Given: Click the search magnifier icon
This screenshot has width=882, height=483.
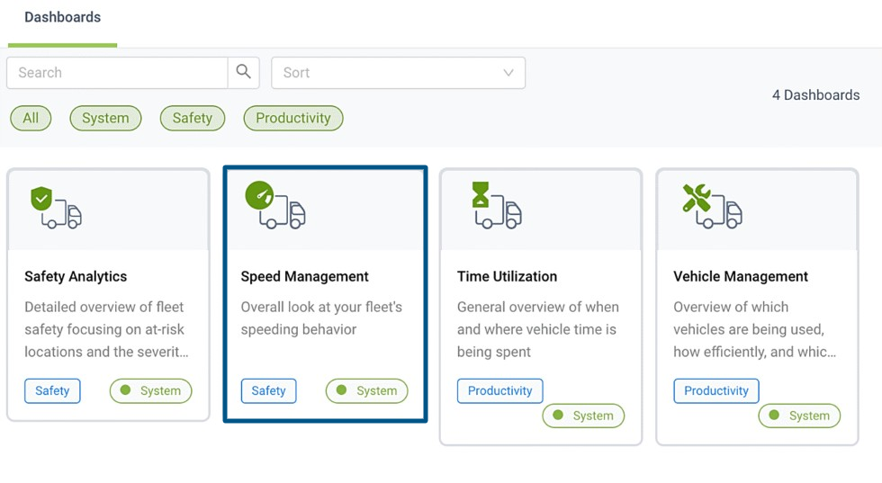Looking at the screenshot, I should (243, 72).
